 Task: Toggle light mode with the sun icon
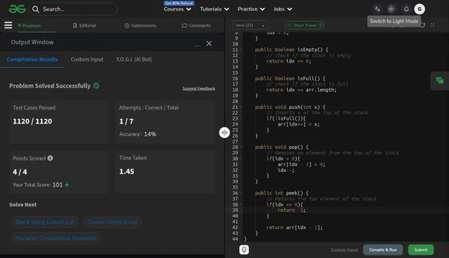point(391,9)
